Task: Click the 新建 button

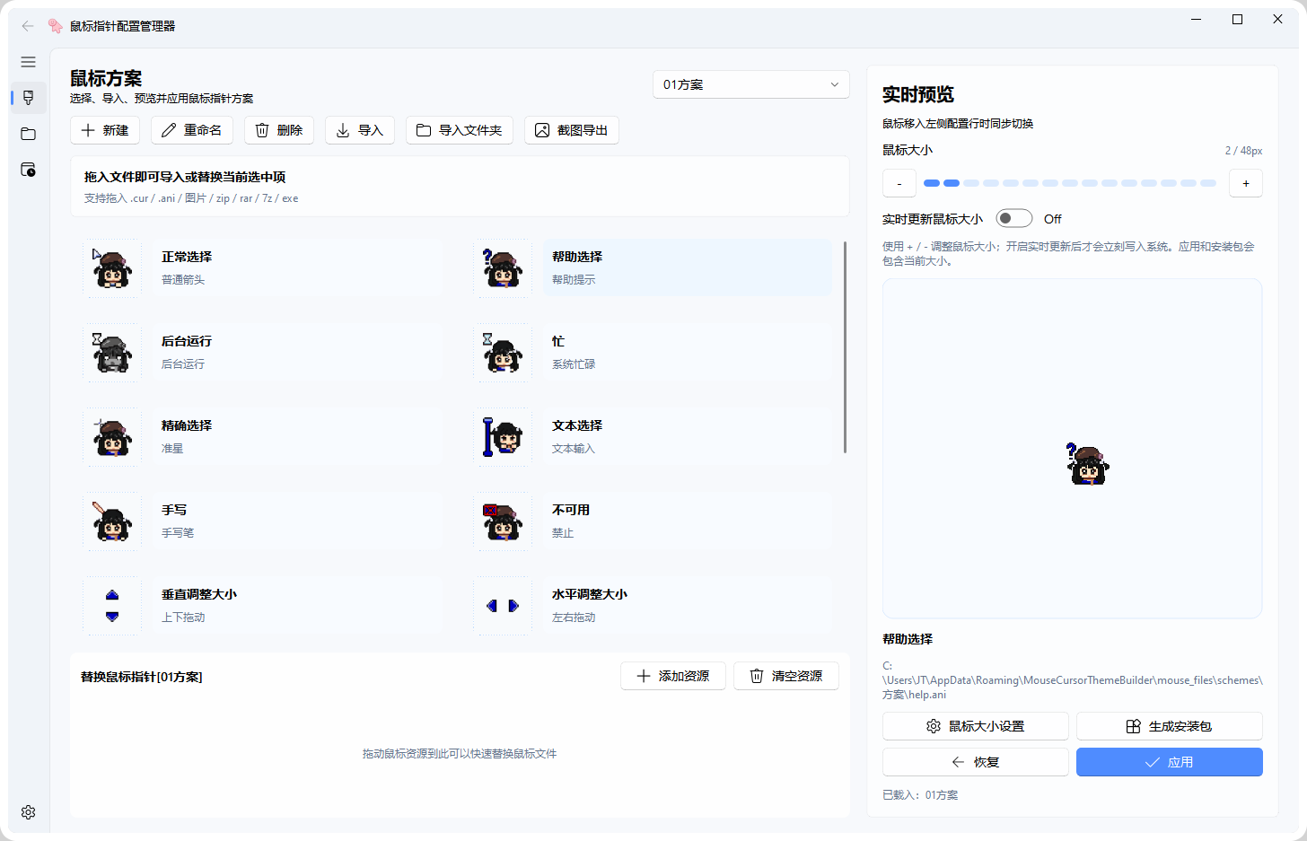Action: pyautogui.click(x=105, y=130)
